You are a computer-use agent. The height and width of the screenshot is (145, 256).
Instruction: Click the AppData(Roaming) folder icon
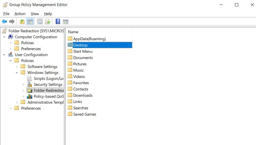pos(70,39)
